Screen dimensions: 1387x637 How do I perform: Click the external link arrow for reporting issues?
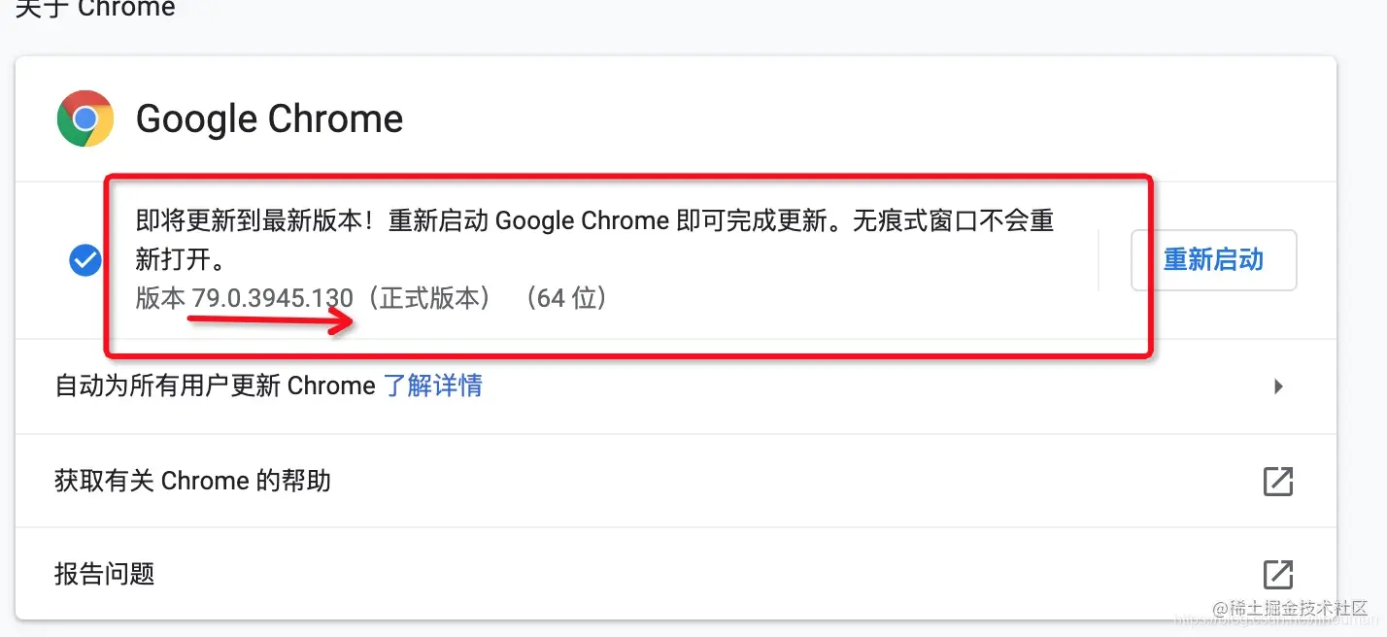[x=1278, y=575]
